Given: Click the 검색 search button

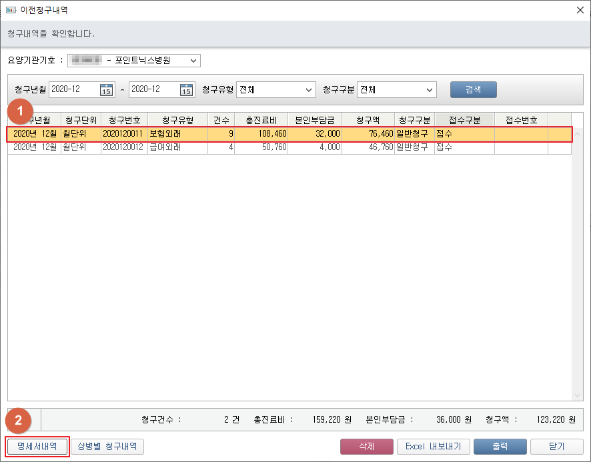Looking at the screenshot, I should 473,90.
